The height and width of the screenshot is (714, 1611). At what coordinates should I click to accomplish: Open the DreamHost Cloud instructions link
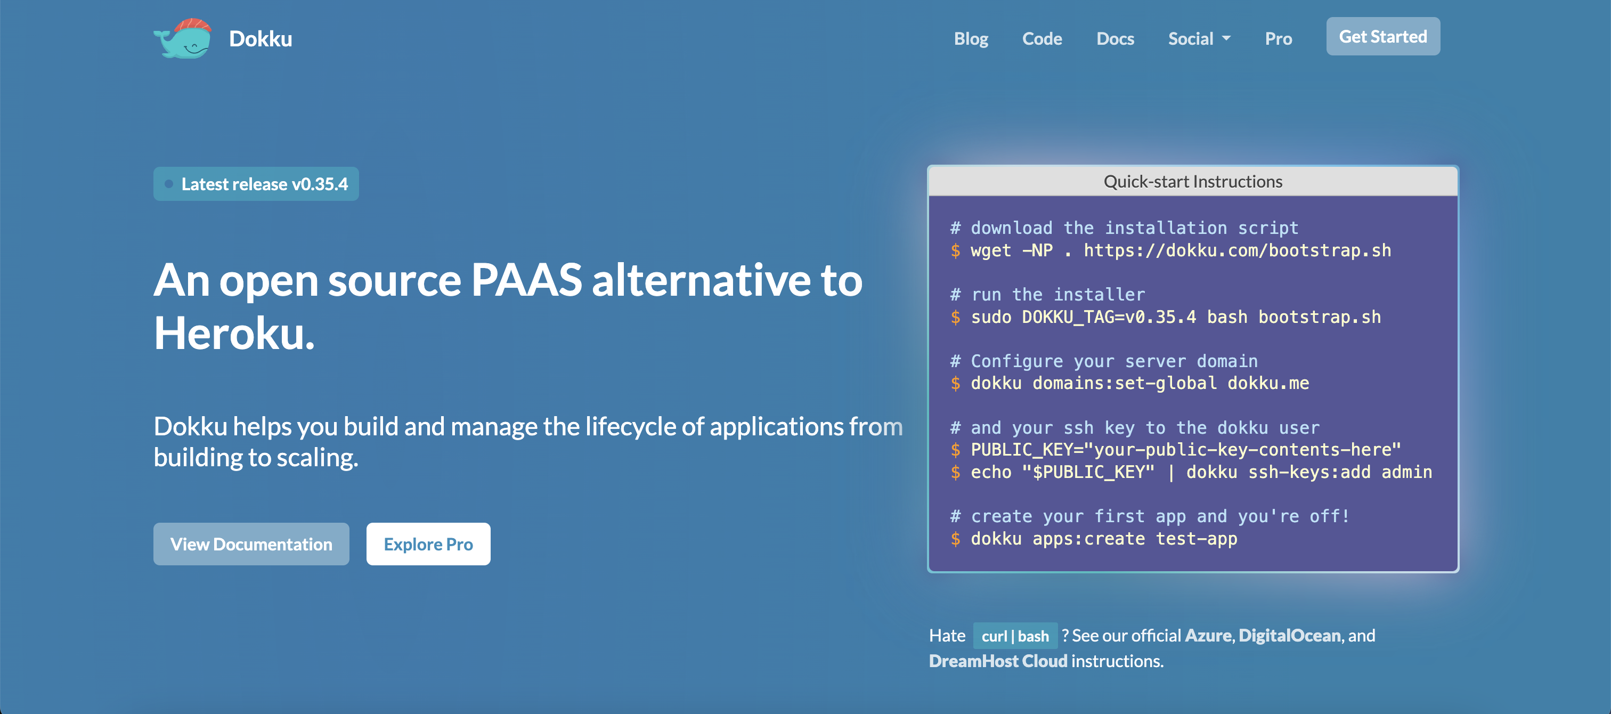998,661
